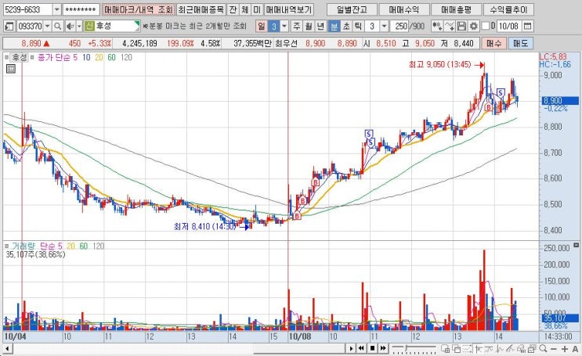
Task: Open the 매매마크/내역 조회 tab
Action: click(139, 9)
